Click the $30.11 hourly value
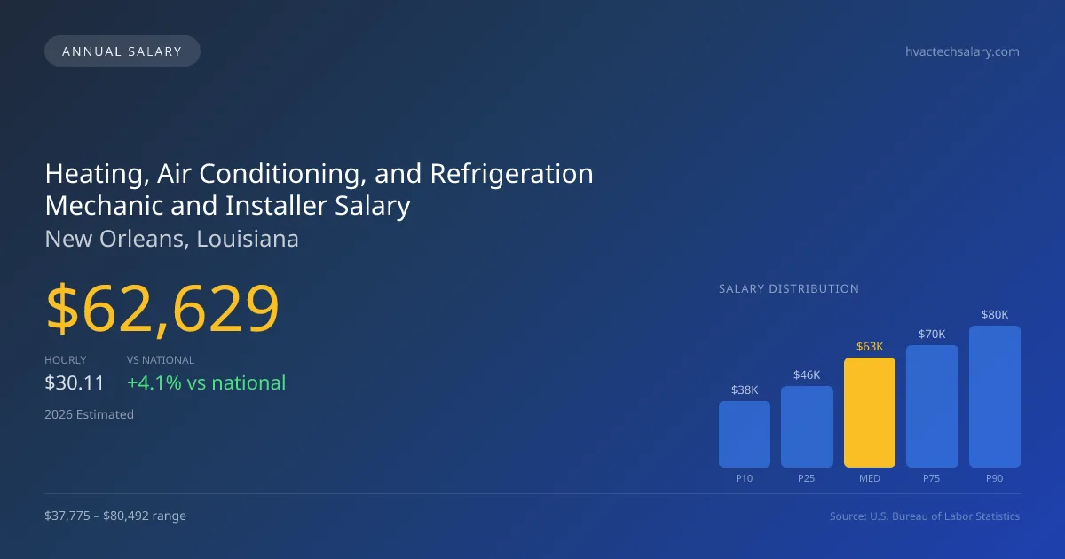The image size is (1065, 559). coord(75,383)
